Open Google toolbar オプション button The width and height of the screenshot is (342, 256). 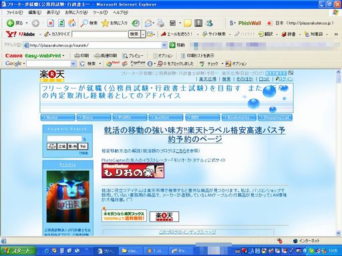[x=236, y=63]
